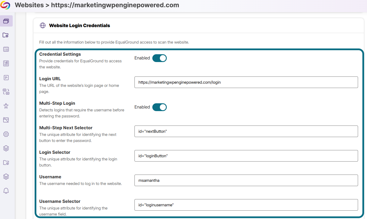367x219 pixels.
Task: Open the folder-gear icon between the layers icons
Action: 6,162
